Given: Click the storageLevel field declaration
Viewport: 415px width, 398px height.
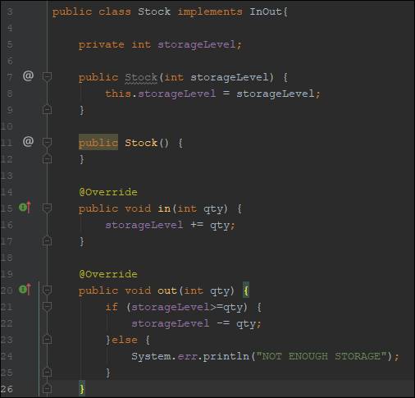Looking at the screenshot, I should tap(197, 44).
